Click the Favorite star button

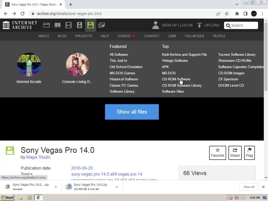tap(217, 153)
